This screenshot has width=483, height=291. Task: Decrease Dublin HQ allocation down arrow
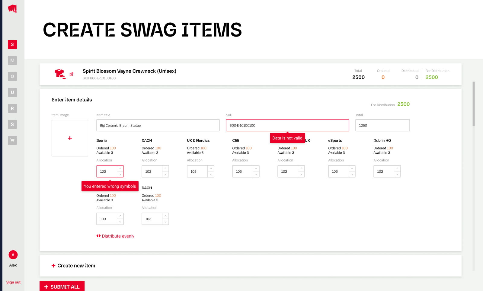pos(397,174)
